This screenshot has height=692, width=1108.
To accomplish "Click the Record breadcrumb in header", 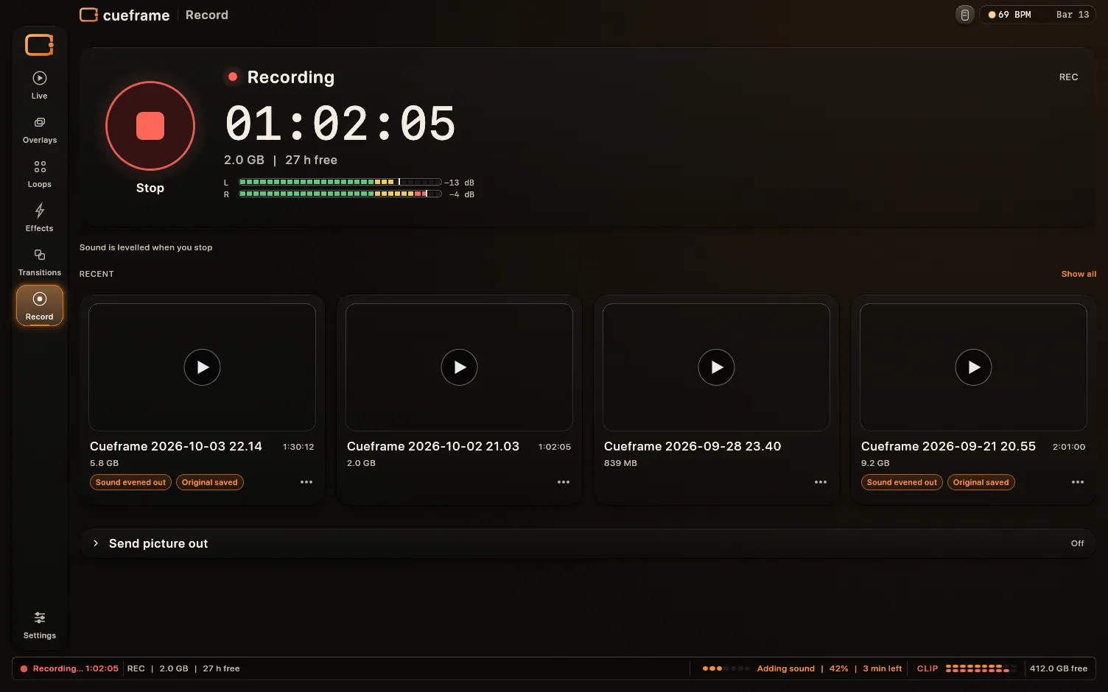I will click(207, 15).
